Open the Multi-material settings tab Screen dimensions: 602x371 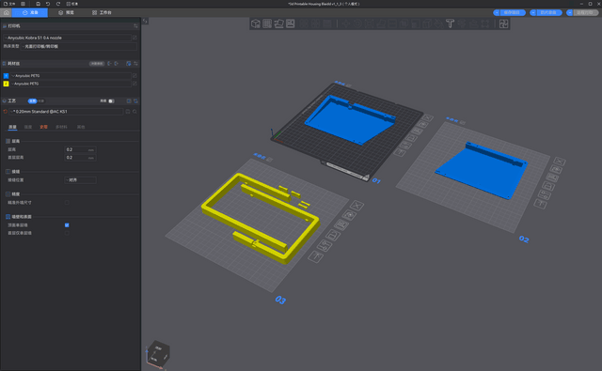(x=61, y=127)
